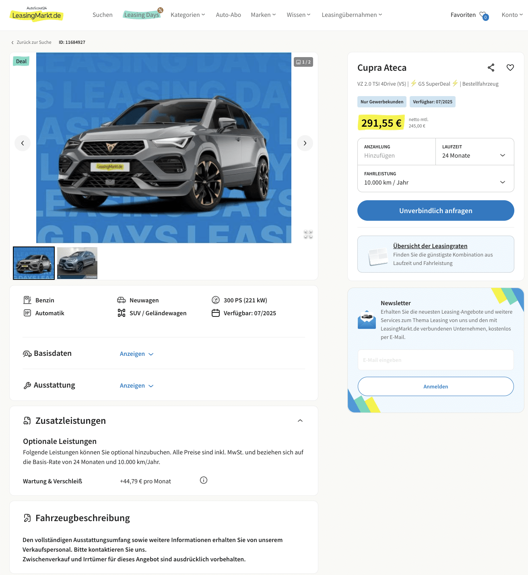Click the share icon next to Cupra Ateca

(x=491, y=68)
